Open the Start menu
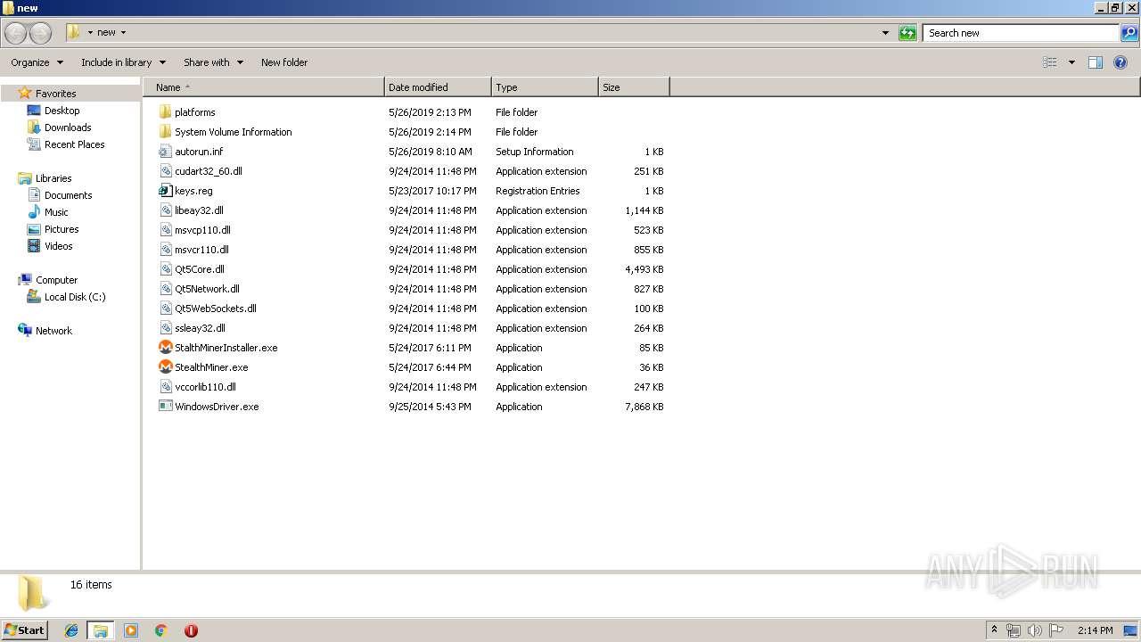Screen dimensions: 1141x642 [24, 630]
